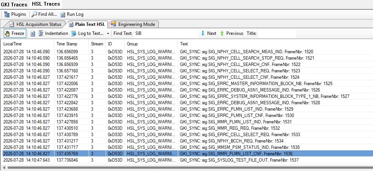Sort by Time Stamp column header
The width and height of the screenshot is (373, 171).
click(71, 44)
